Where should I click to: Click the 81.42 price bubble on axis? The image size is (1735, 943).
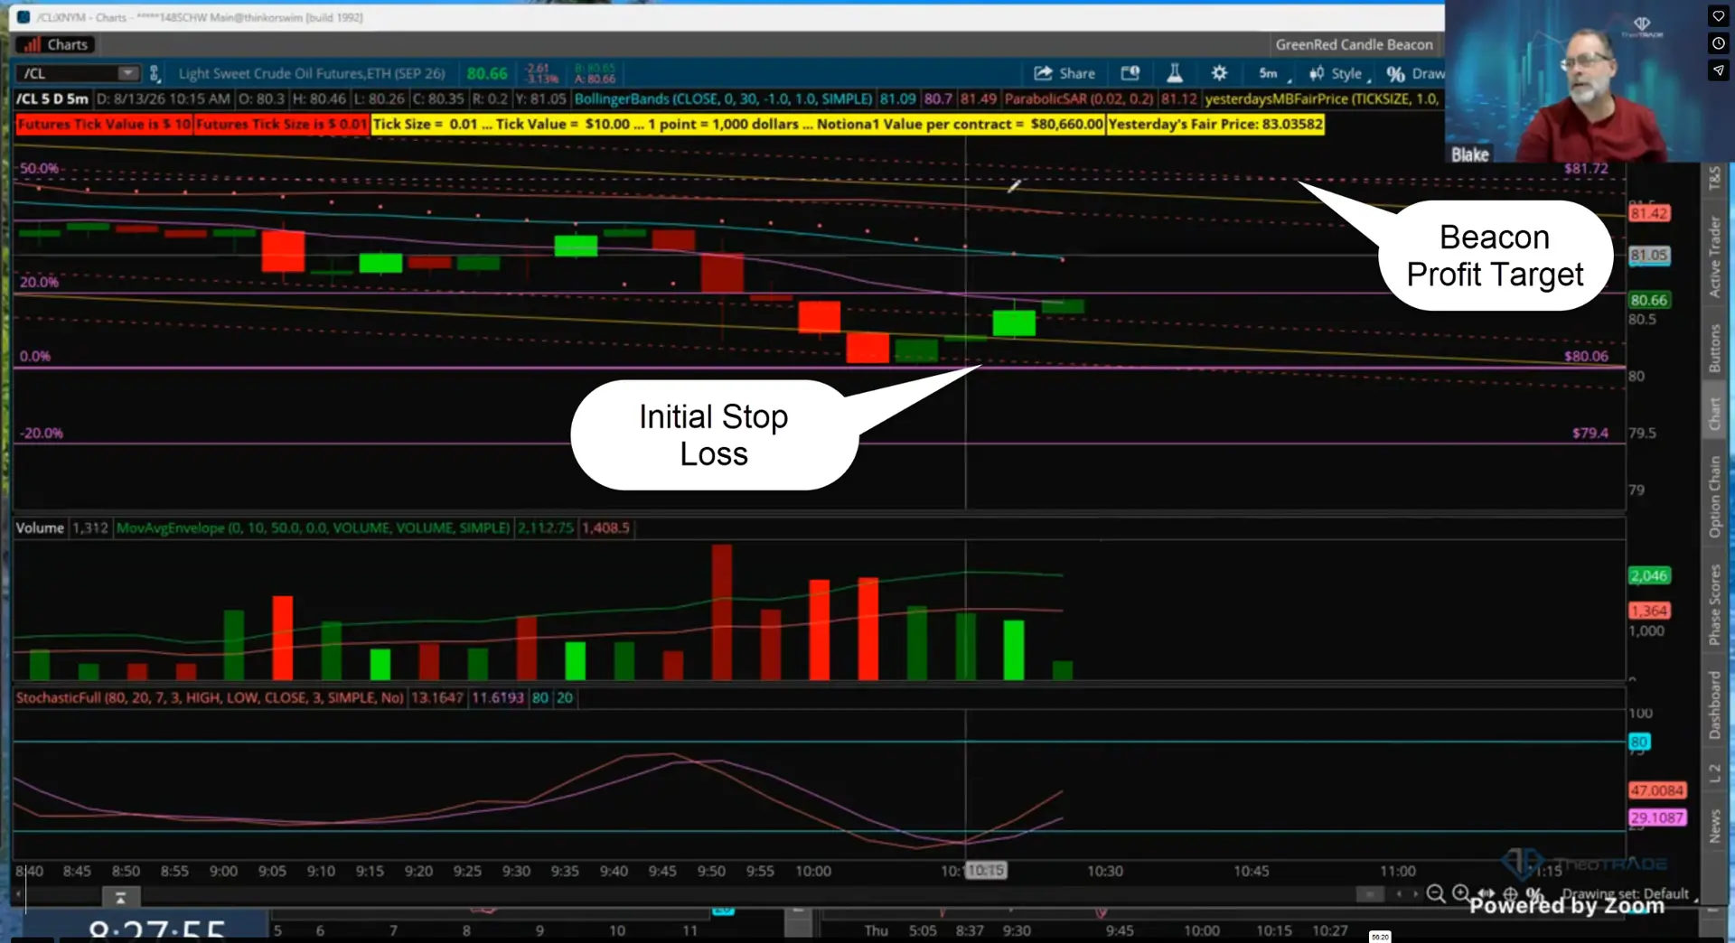click(x=1649, y=213)
